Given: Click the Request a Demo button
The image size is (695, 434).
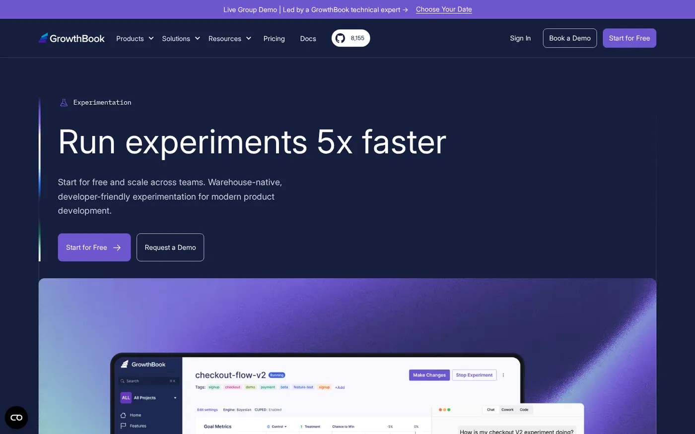Looking at the screenshot, I should point(170,248).
